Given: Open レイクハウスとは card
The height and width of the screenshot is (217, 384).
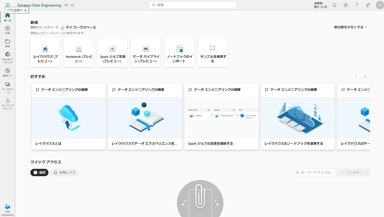Looking at the screenshot, I should point(69,117).
